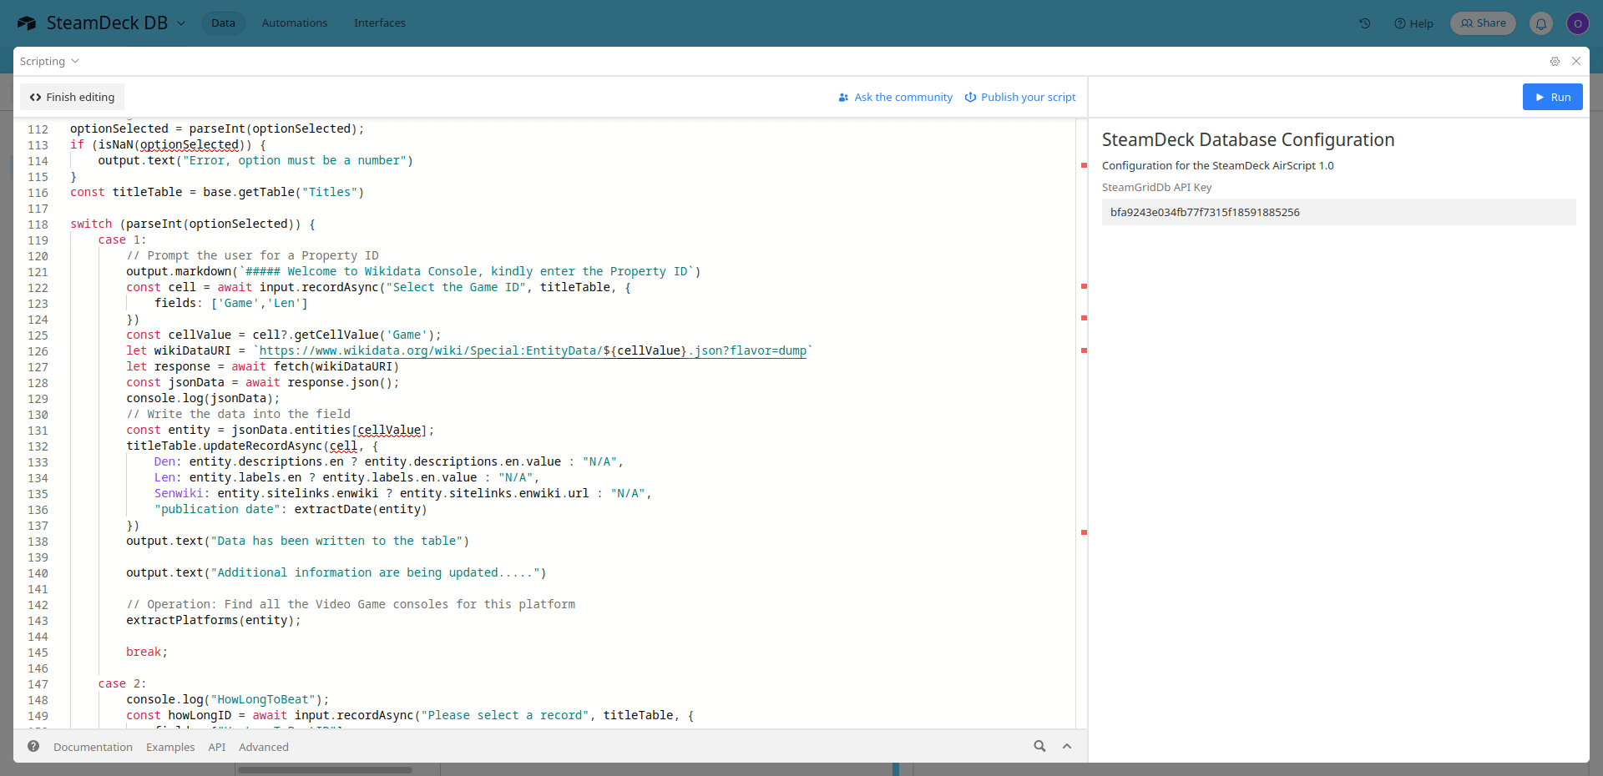1603x776 pixels.
Task: Open the Documentation tab
Action: pyautogui.click(x=93, y=747)
